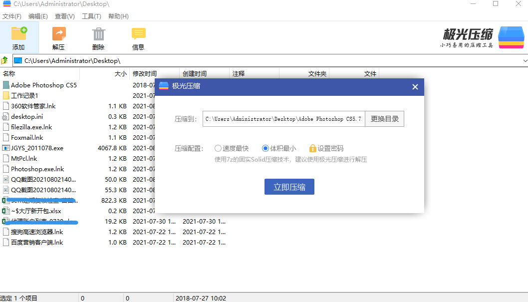Screen dimensions: 528x302
Task: Click the 19.2 KB size cell
Action: coord(115,222)
